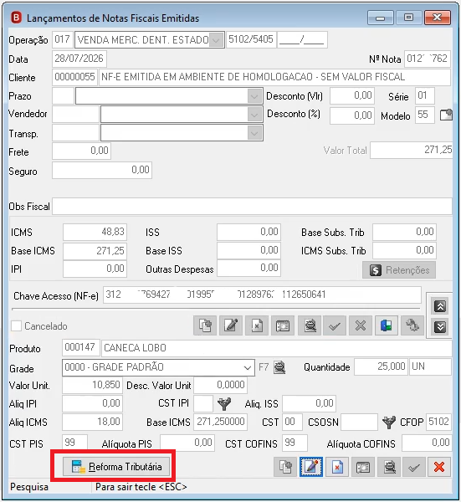Click the red X cancel icon at bottom right
This screenshot has width=461, height=502.
[x=439, y=467]
